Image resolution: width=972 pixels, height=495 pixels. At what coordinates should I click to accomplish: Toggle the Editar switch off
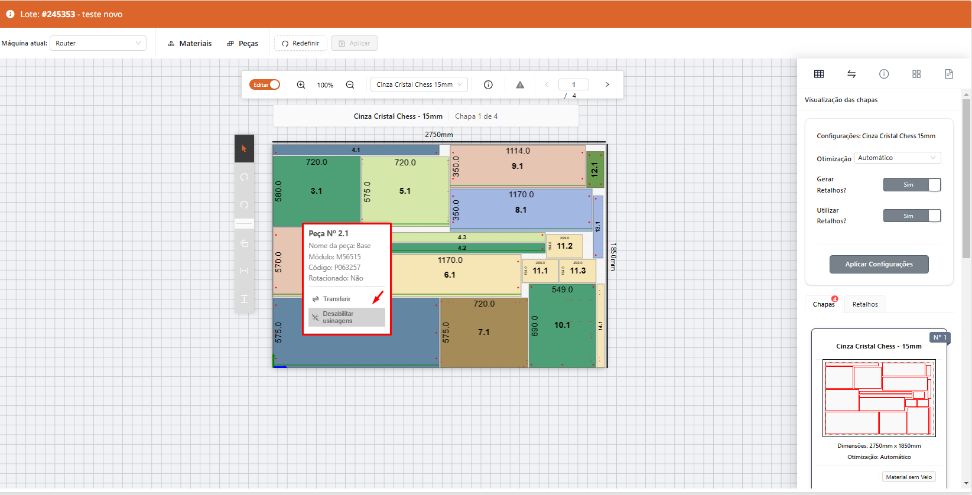click(x=265, y=84)
